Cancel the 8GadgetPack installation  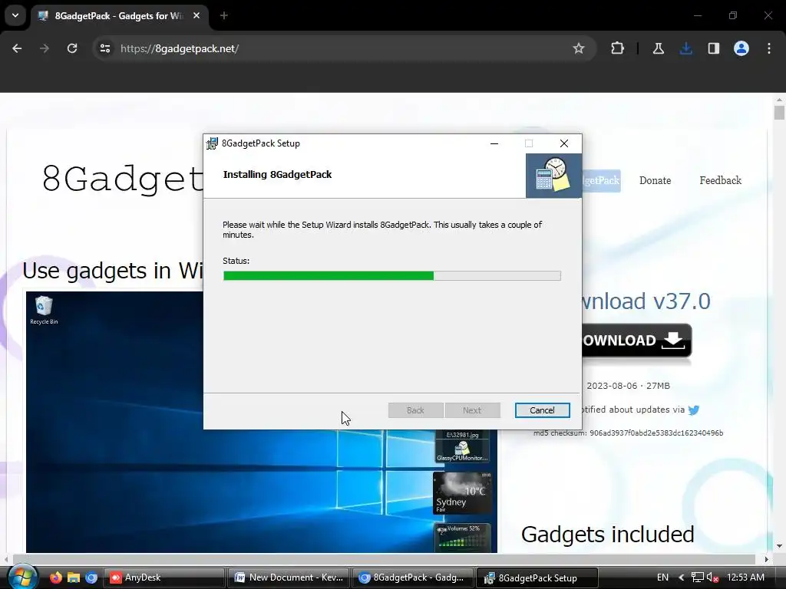coord(543,410)
